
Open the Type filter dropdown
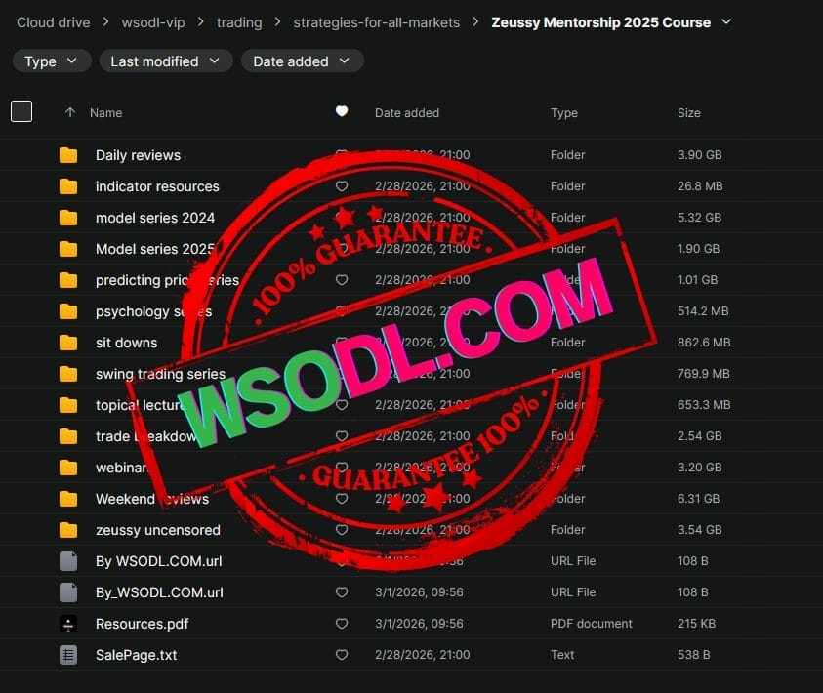pos(52,61)
